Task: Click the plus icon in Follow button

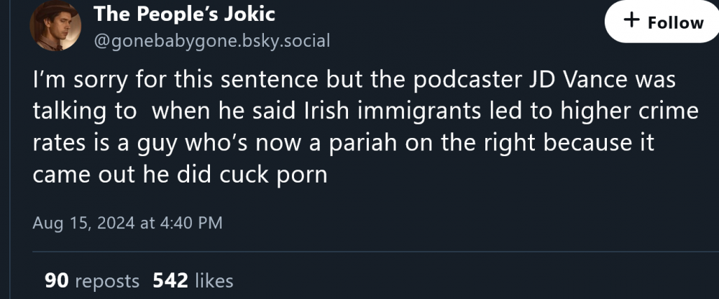Action: coord(631,22)
